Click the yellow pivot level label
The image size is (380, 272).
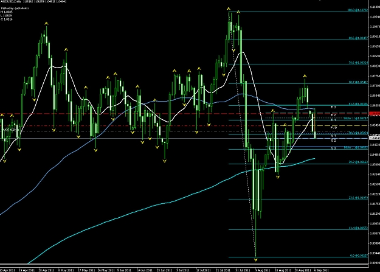334,127
